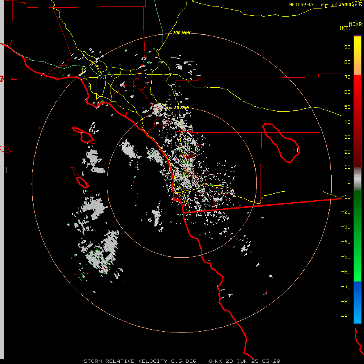Click the 50 NMI range ring label
364x364 pixels.
(182, 108)
